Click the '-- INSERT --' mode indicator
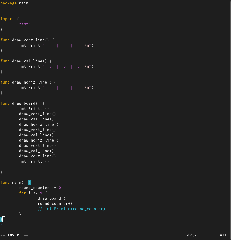This screenshot has height=240, width=231. point(14,235)
